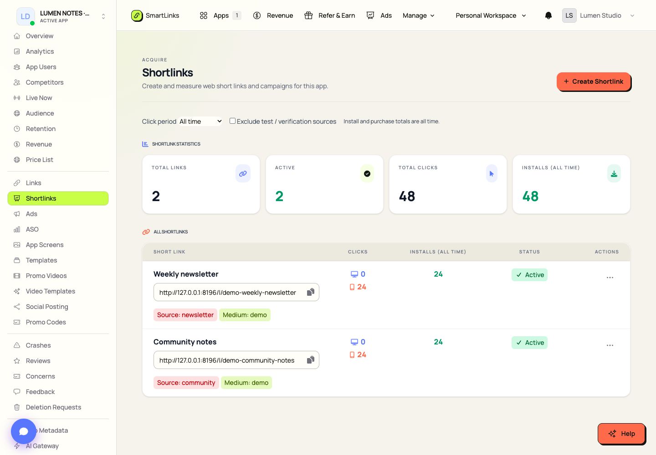Enable Exclude test / verification sources checkbox

tap(232, 121)
